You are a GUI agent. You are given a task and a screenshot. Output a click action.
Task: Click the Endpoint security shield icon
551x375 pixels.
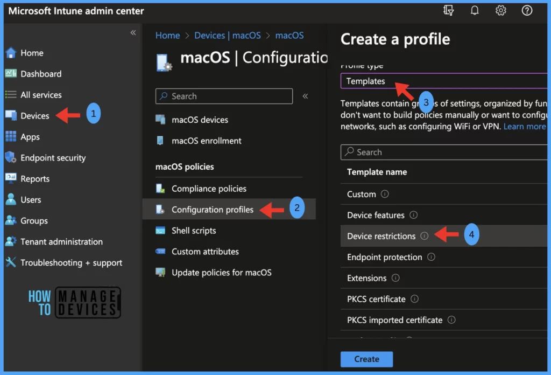11,157
